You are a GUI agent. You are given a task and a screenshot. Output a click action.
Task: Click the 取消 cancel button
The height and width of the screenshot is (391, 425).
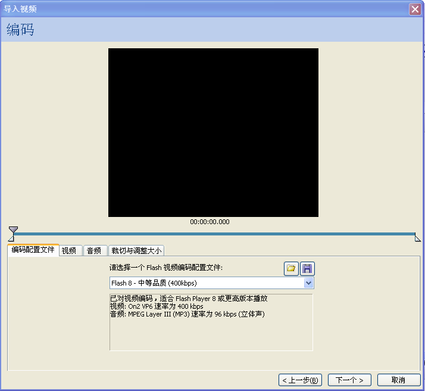pyautogui.click(x=398, y=380)
